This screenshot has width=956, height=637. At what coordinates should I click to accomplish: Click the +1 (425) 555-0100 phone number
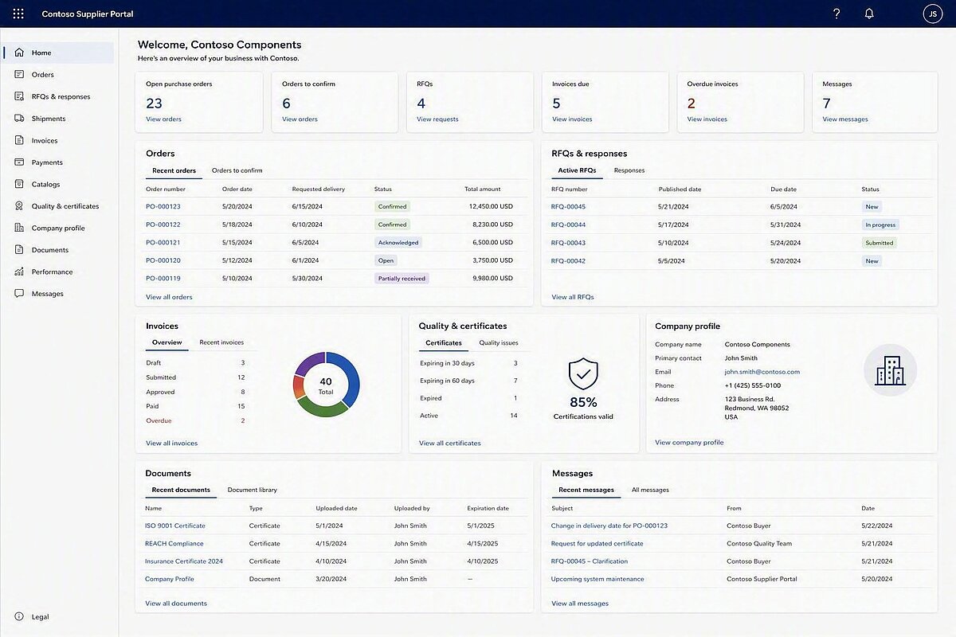[752, 385]
